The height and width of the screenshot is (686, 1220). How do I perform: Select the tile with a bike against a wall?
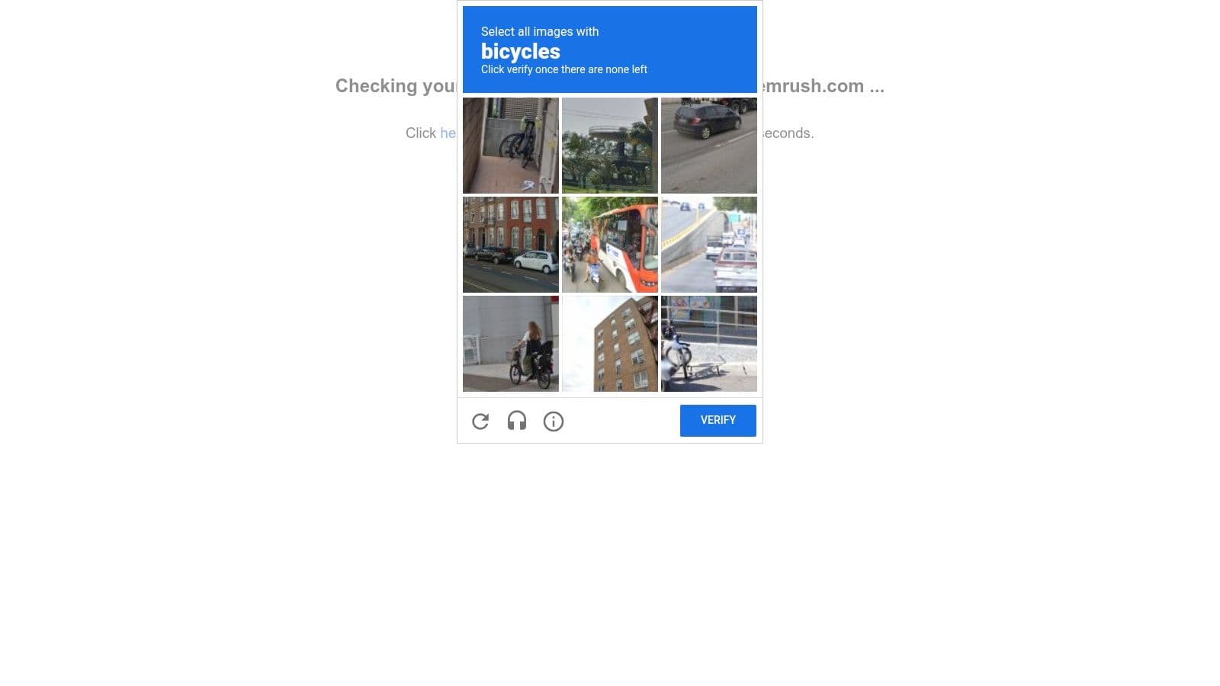coord(511,146)
